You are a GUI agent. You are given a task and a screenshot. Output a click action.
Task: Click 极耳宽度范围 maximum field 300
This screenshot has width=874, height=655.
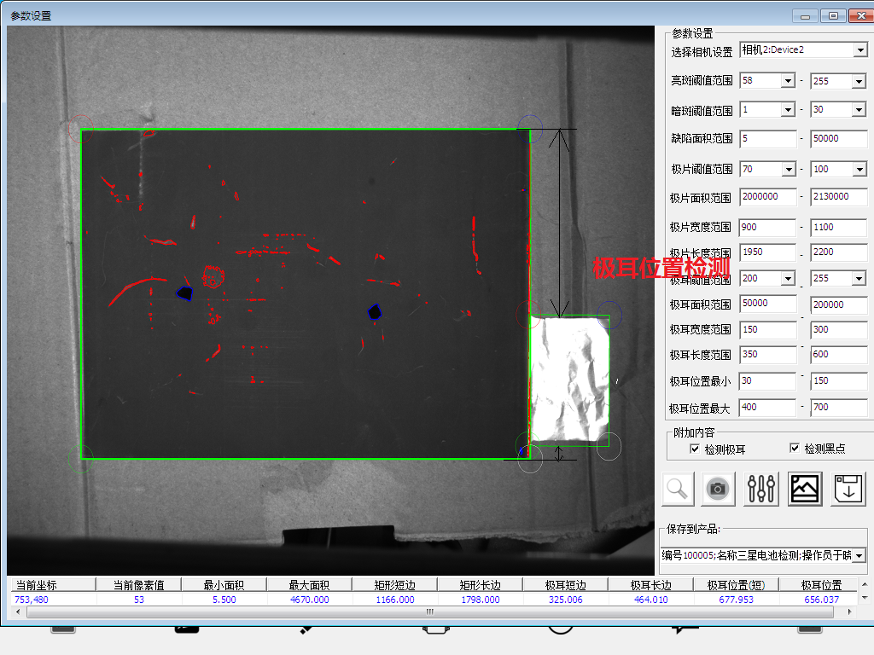pyautogui.click(x=839, y=330)
